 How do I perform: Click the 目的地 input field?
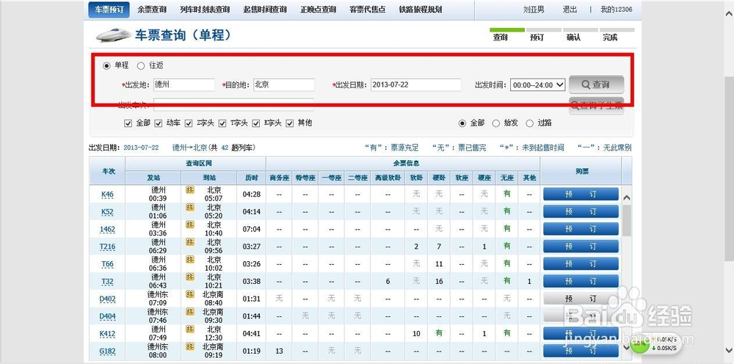[x=283, y=84]
